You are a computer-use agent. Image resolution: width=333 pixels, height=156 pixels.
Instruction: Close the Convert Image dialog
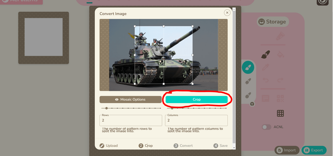(227, 12)
